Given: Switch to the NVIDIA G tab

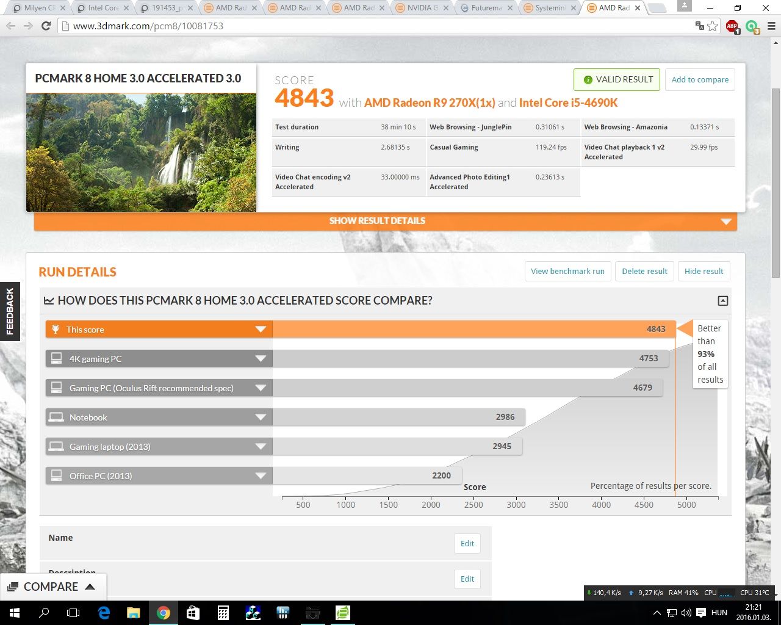Looking at the screenshot, I should (422, 8).
